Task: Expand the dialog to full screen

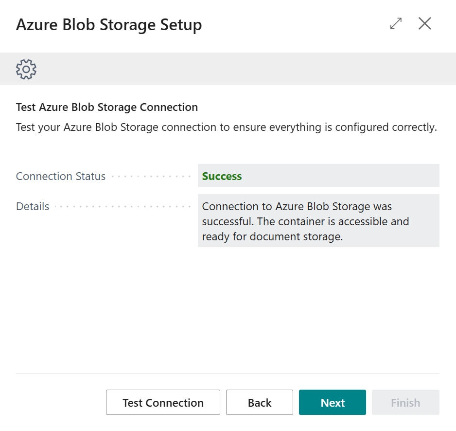Action: pos(396,23)
